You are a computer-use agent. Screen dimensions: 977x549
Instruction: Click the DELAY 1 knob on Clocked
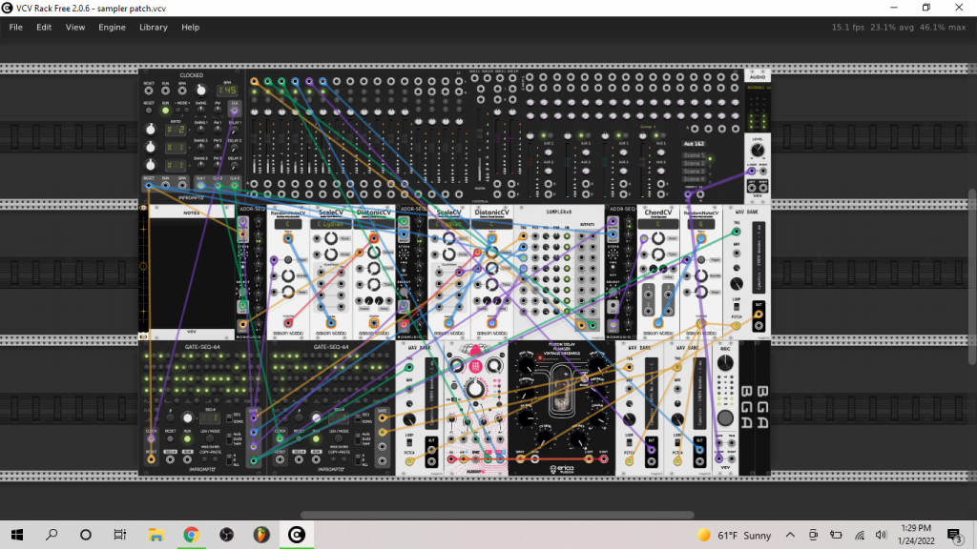point(235,130)
